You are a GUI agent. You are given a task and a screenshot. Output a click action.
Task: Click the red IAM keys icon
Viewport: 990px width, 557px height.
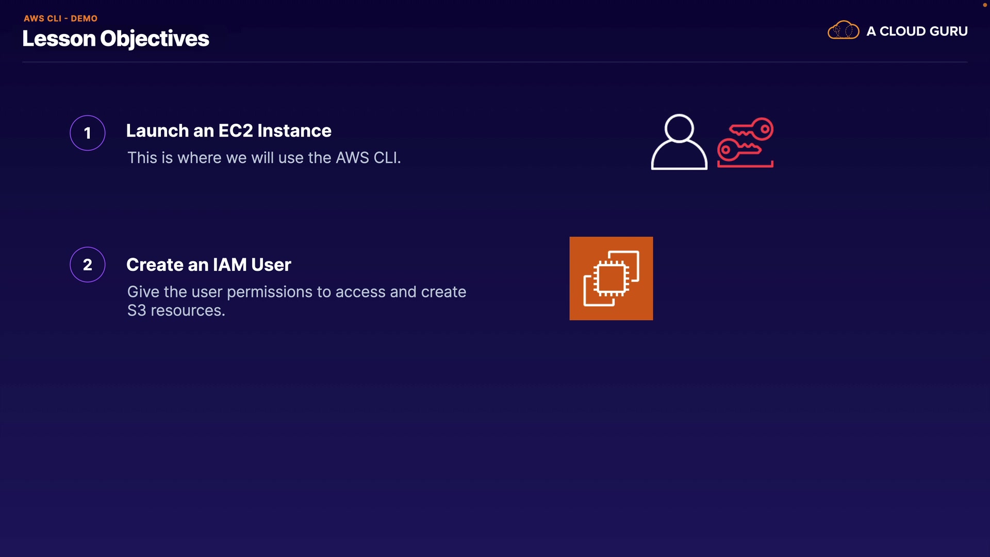(x=745, y=142)
